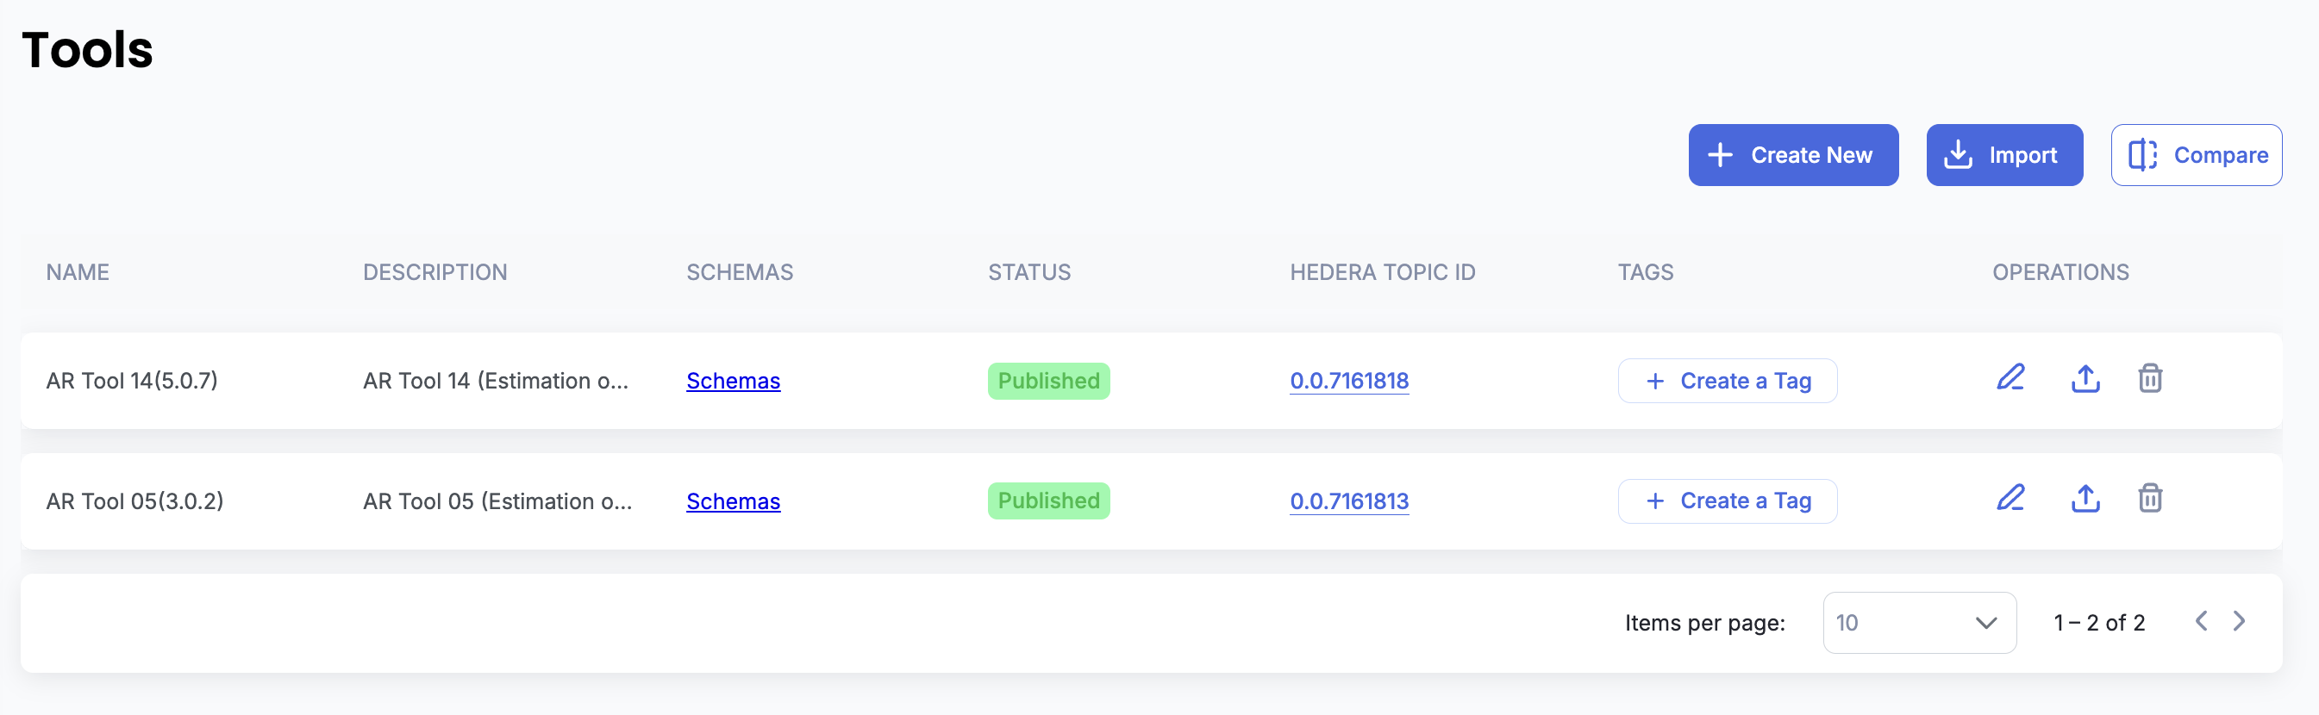
Task: Click the AR Tool 14(5.0.7) row name
Action: coord(131,382)
